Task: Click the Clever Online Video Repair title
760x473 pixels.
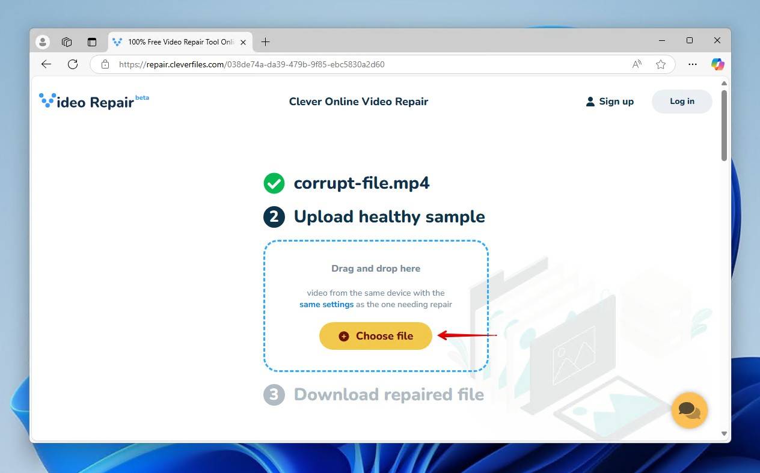Action: [x=358, y=102]
